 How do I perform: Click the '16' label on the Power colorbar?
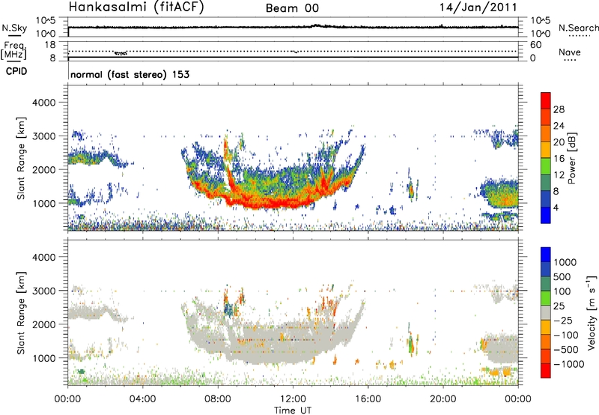tap(559, 159)
